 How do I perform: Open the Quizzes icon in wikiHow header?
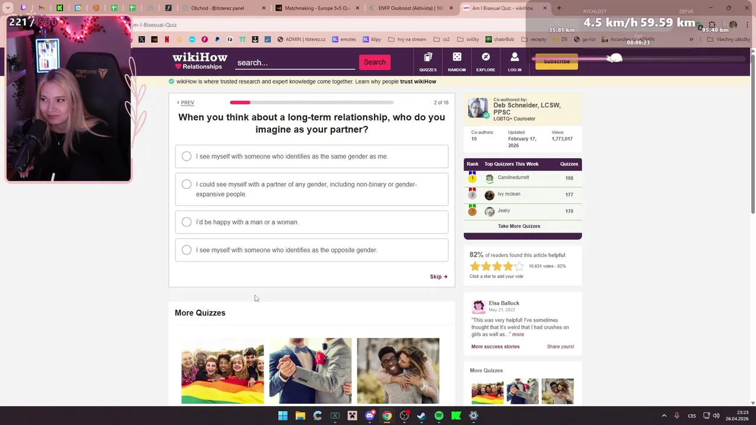point(428,61)
